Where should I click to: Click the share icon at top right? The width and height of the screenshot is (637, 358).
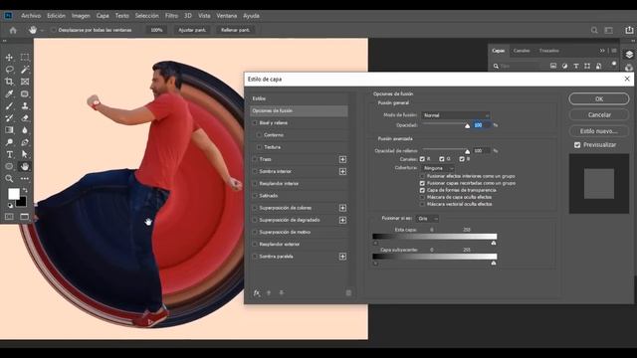(629, 30)
